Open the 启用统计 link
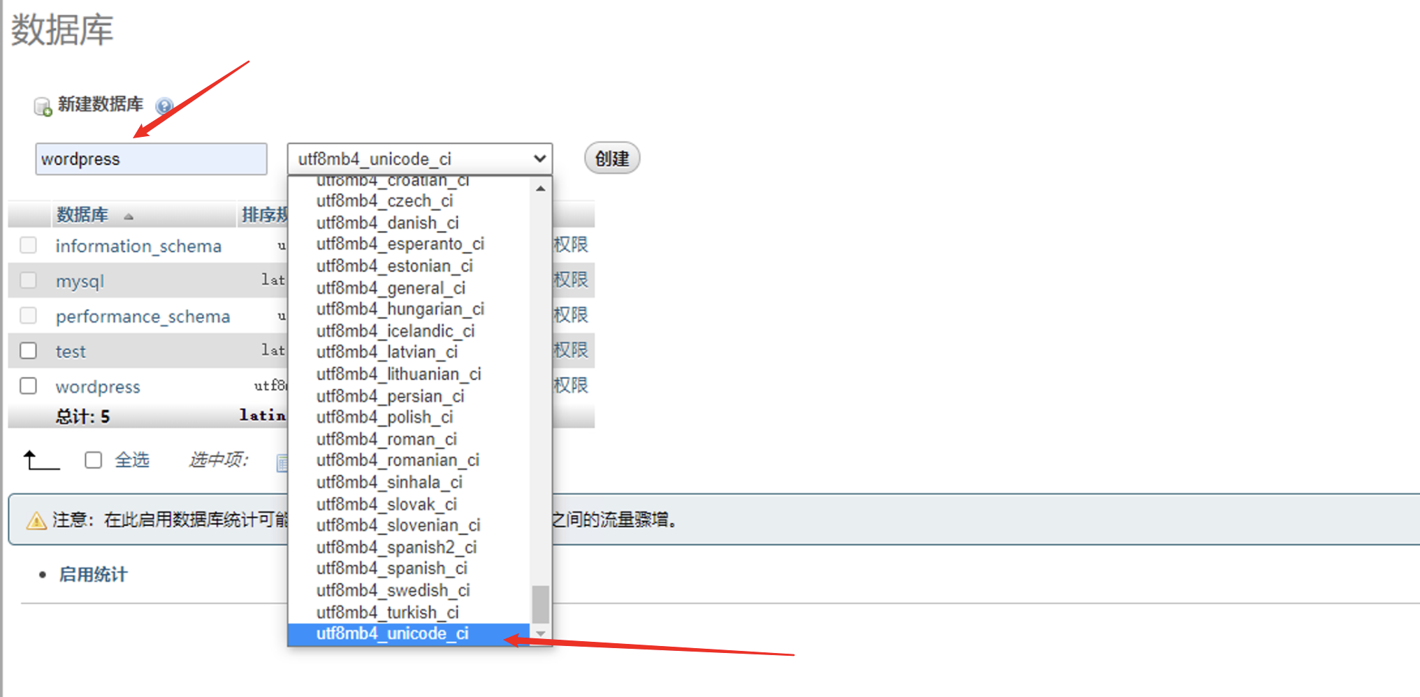1420x697 pixels. [x=92, y=574]
